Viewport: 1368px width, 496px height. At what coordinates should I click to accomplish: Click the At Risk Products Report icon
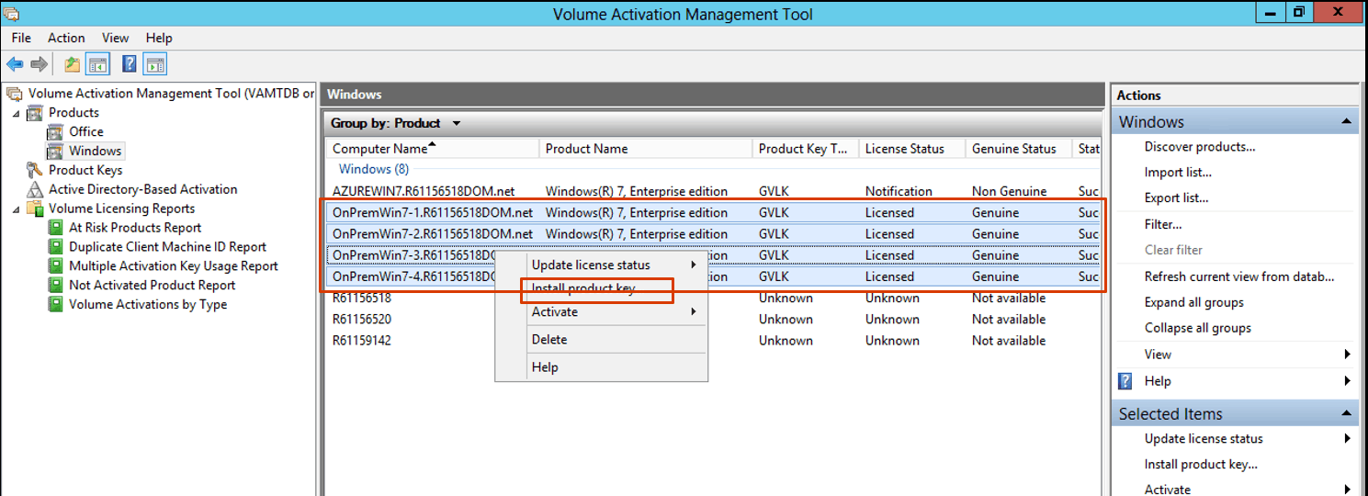(55, 228)
